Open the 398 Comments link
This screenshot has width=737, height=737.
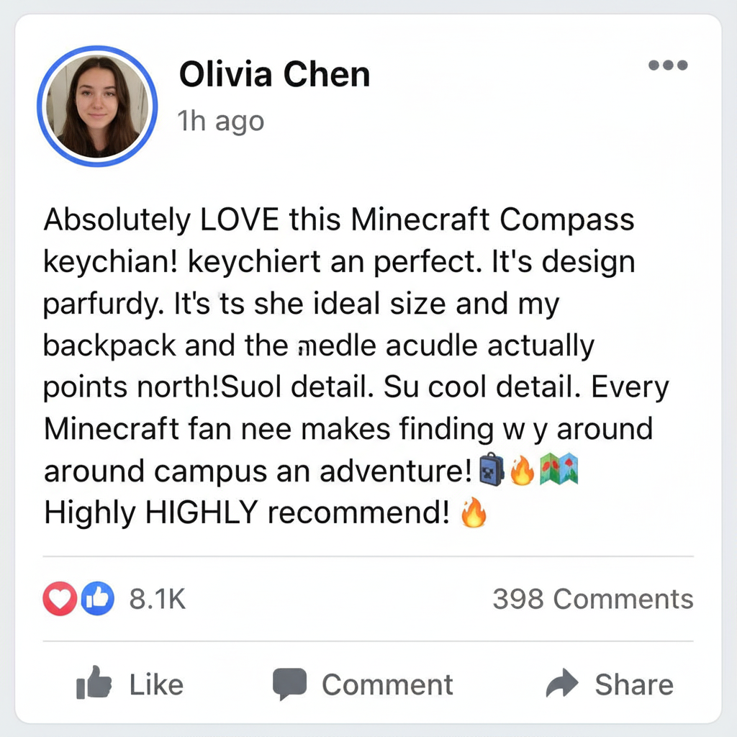point(592,599)
